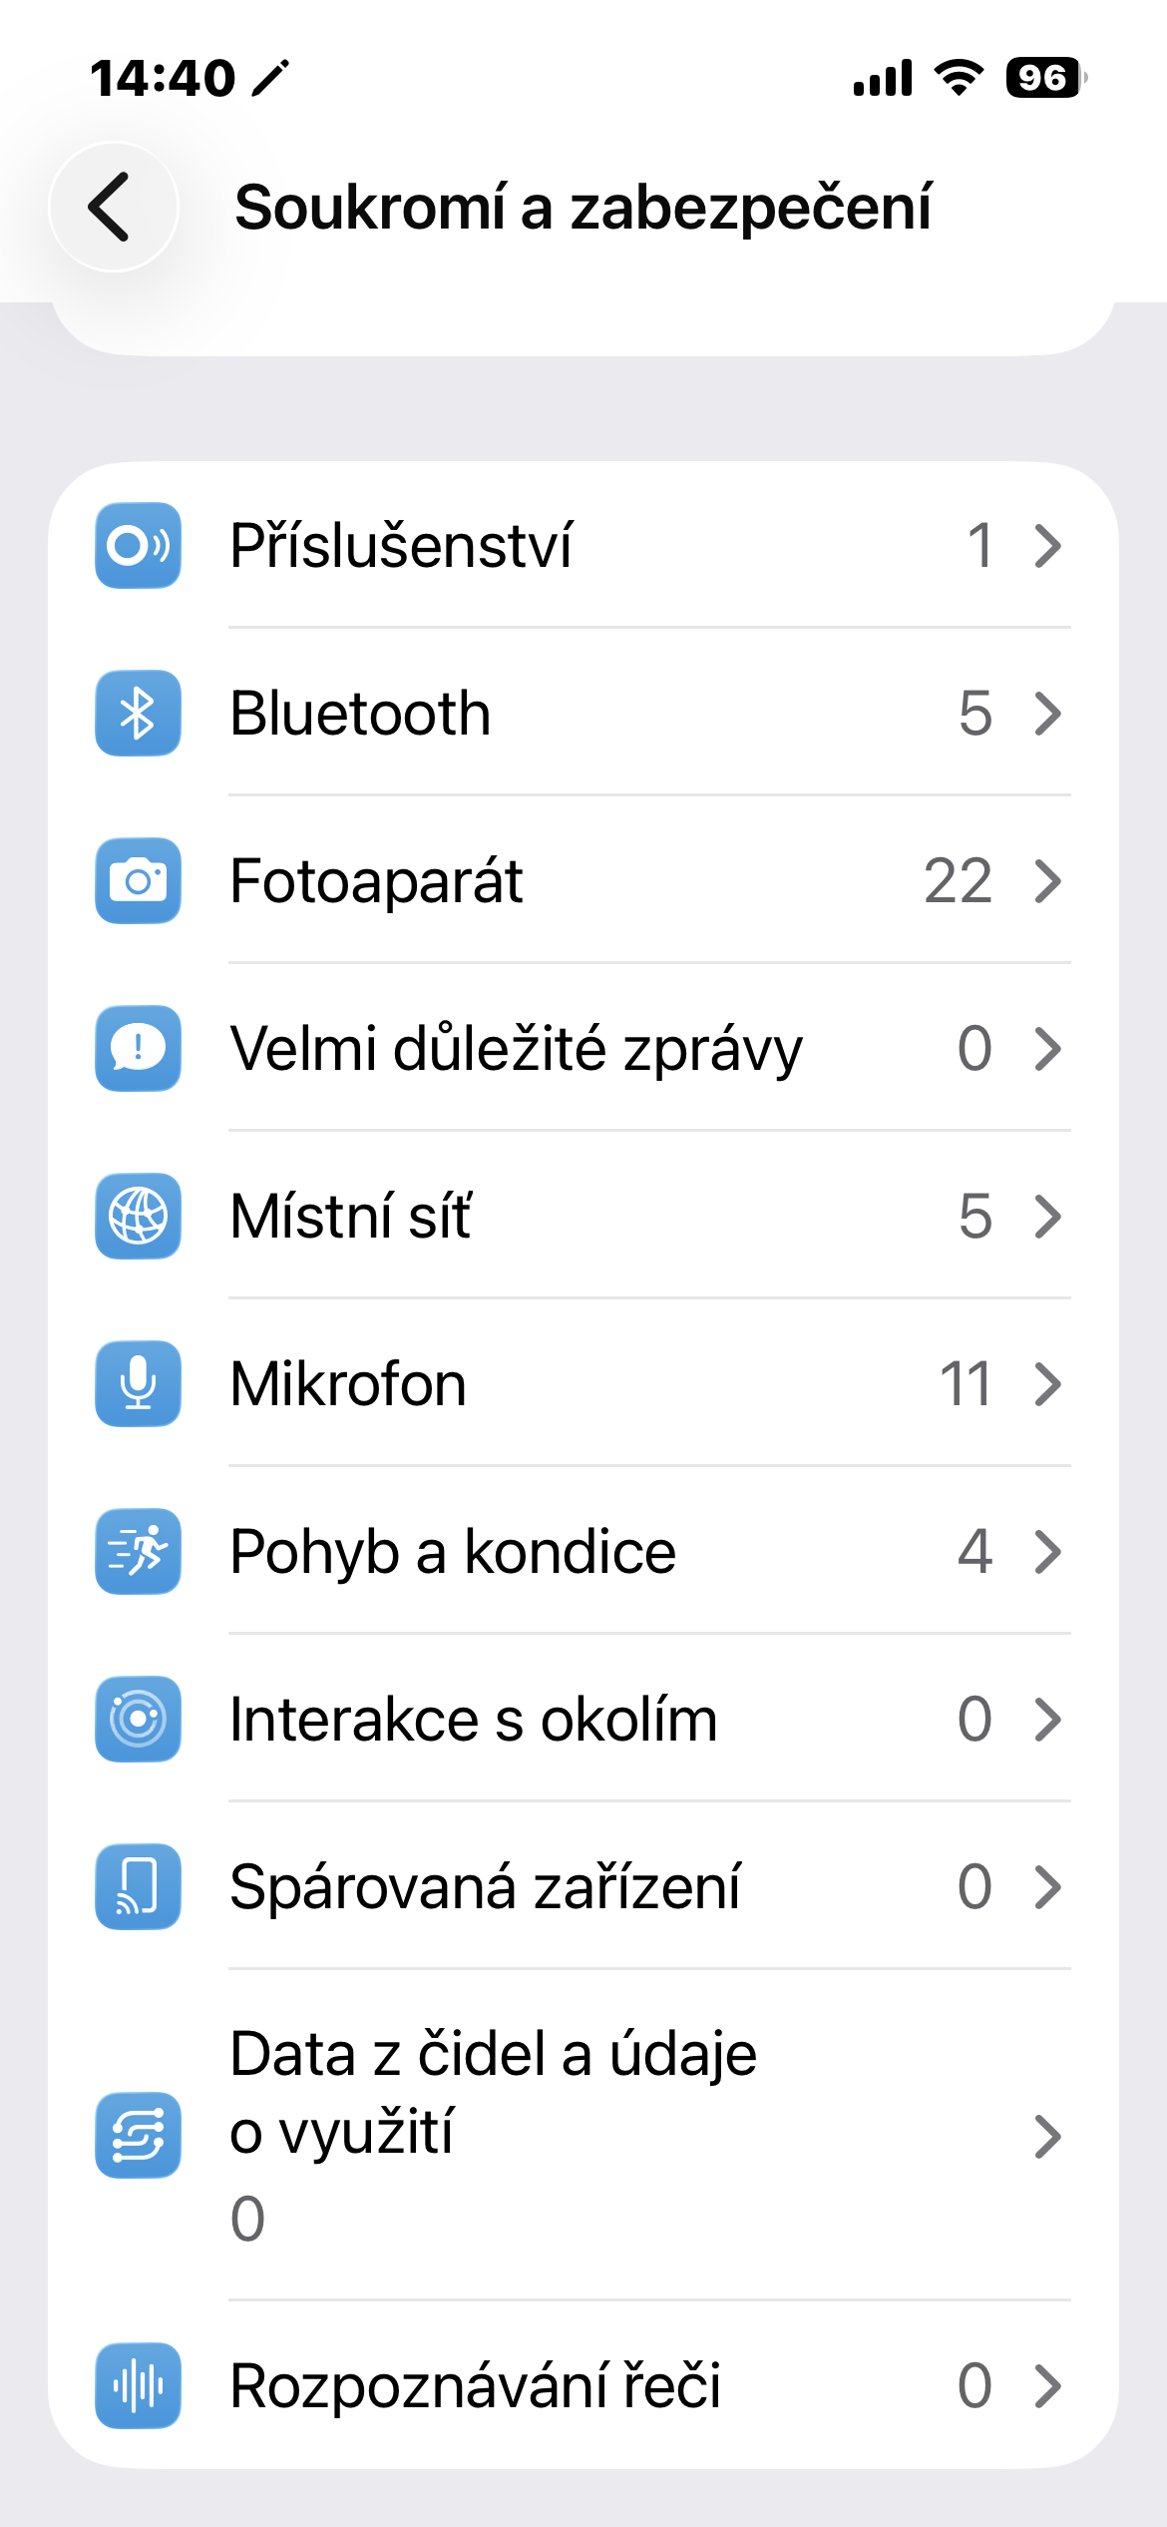Tap the Data z čidel sensor icon
1167x2527 pixels.
coord(138,2135)
